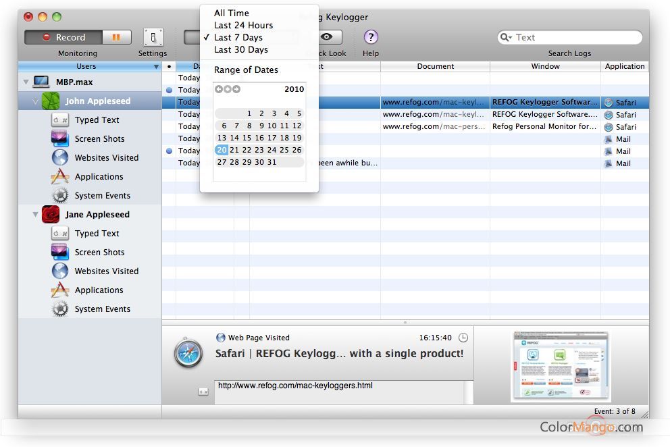Click keyboard icon beside URL field
The image size is (670, 447).
(x=203, y=392)
